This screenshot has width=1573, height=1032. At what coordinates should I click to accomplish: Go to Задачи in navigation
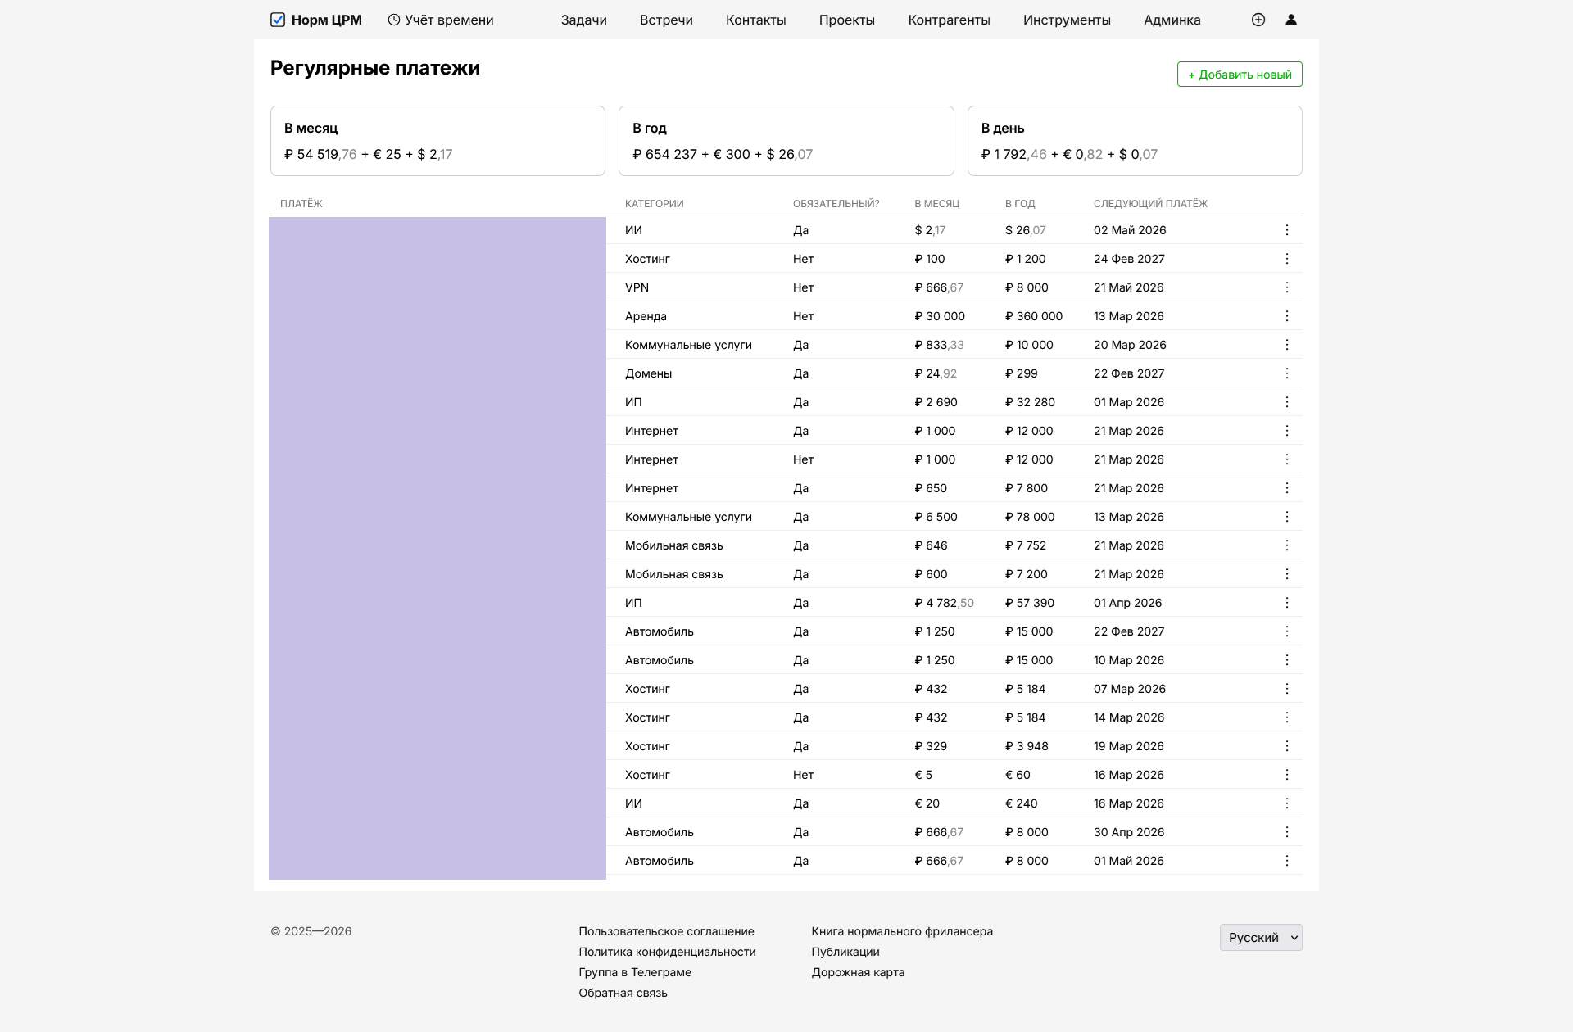583,20
